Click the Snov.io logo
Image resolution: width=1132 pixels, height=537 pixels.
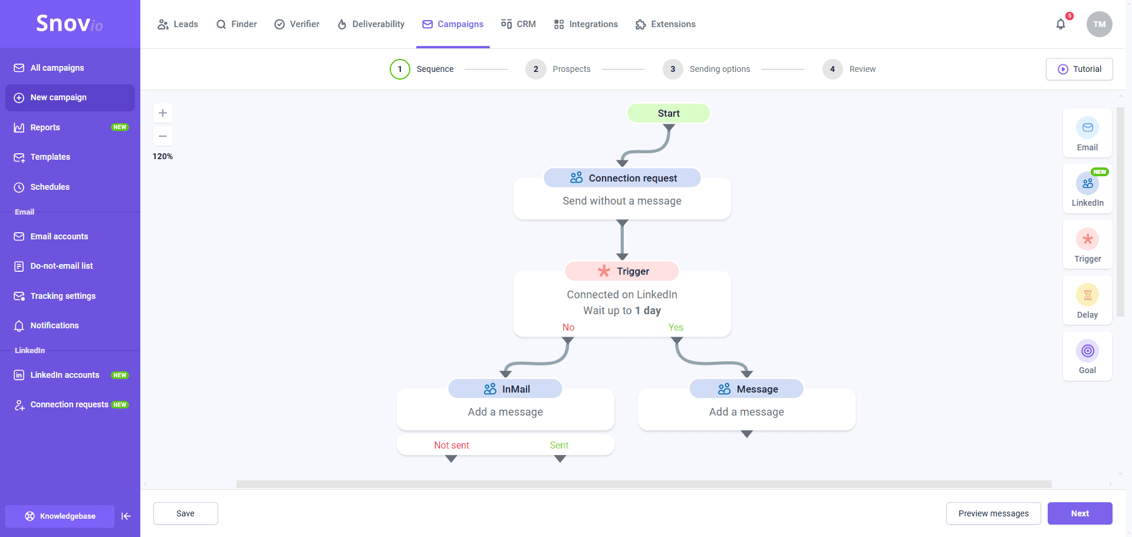(x=70, y=24)
